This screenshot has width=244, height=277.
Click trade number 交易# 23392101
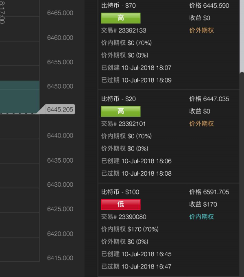tap(123, 124)
